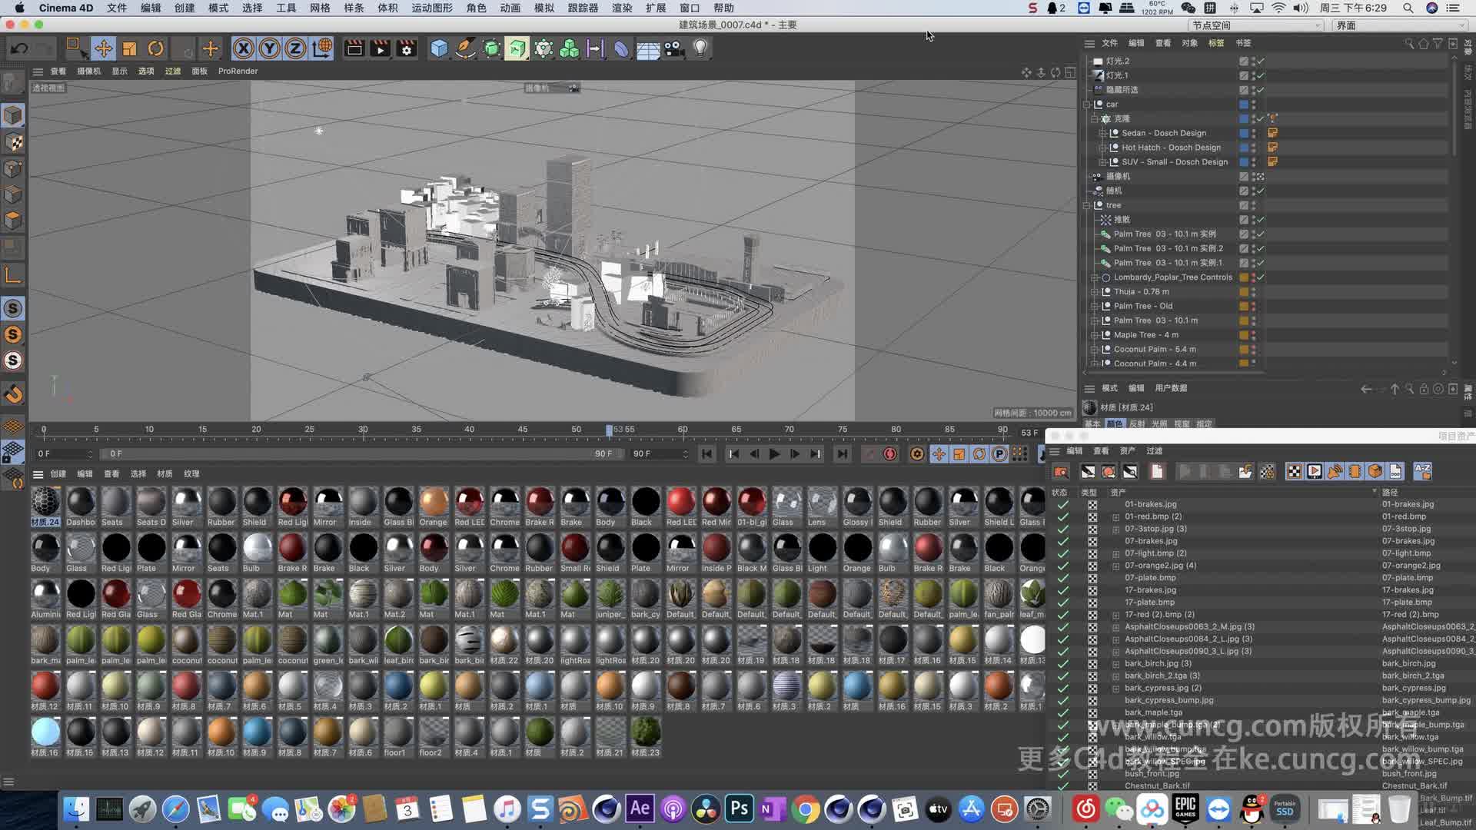Toggle X axis lock button

click(243, 49)
